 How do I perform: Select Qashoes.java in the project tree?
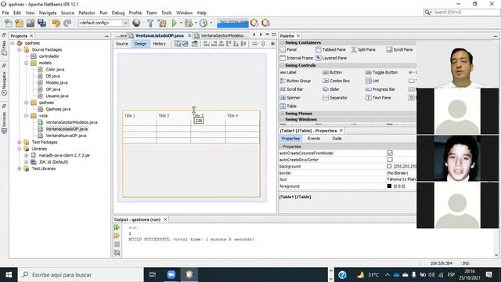(x=58, y=109)
